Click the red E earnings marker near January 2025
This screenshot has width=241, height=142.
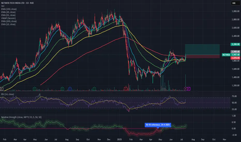click(125, 89)
